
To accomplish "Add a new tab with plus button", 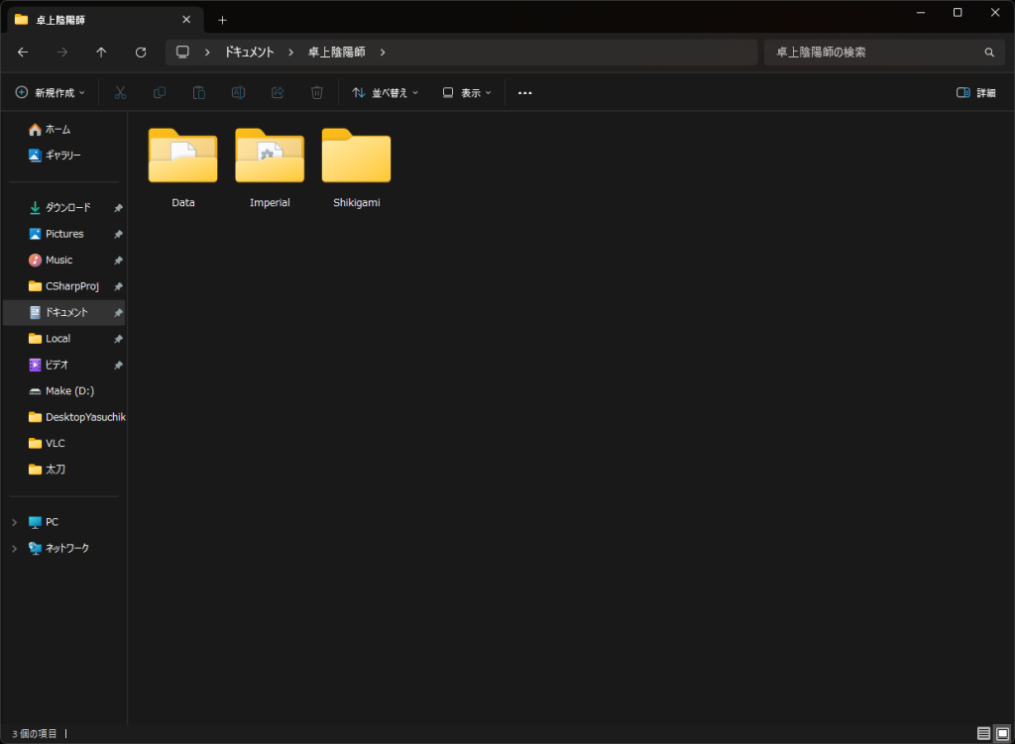I will point(222,20).
